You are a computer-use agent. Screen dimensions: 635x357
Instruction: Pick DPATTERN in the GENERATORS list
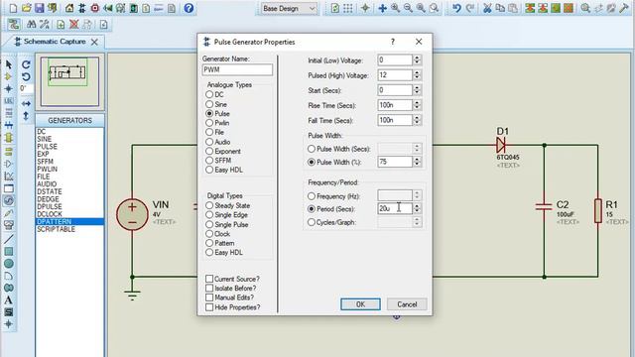coord(69,222)
